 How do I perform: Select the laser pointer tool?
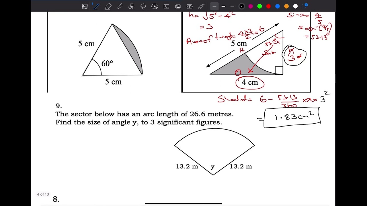201,6
